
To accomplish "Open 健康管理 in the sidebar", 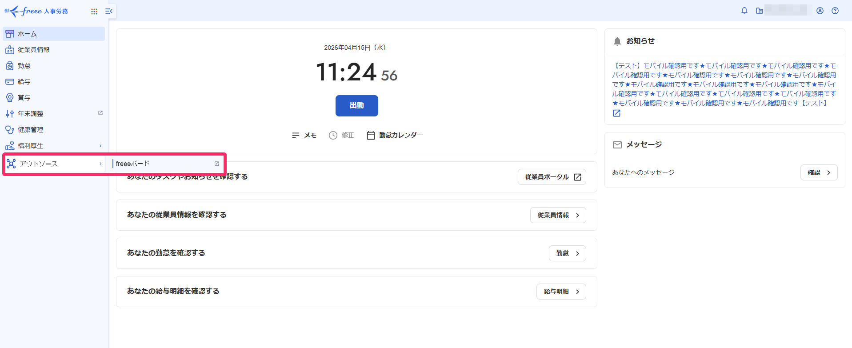I will point(54,130).
